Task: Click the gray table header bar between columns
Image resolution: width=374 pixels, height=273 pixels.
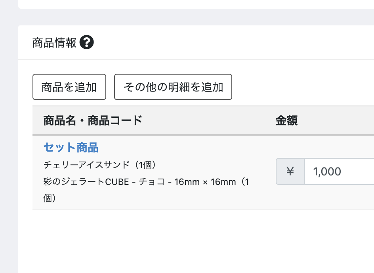Action: pos(208,120)
